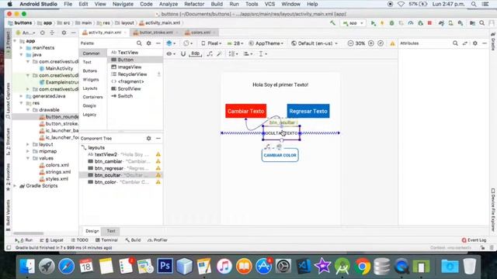Toggle Autoconnect magnet icon
This screenshot has width=497, height=279.
(x=183, y=53)
